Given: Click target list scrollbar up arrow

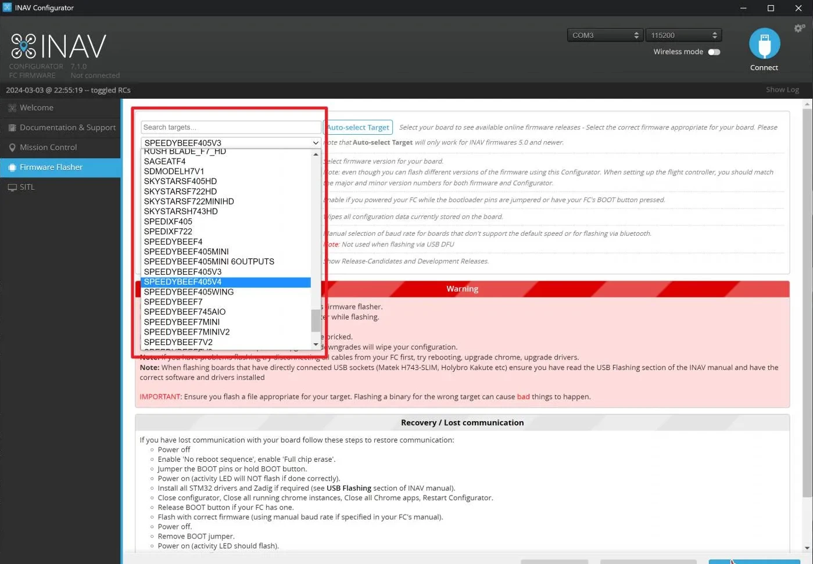Looking at the screenshot, I should click(x=316, y=155).
